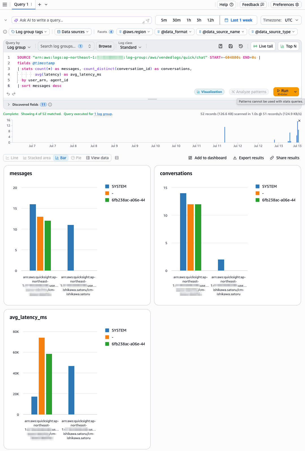The height and width of the screenshot is (451, 305).
Task: Select the 30m time range
Action: pyautogui.click(x=177, y=20)
